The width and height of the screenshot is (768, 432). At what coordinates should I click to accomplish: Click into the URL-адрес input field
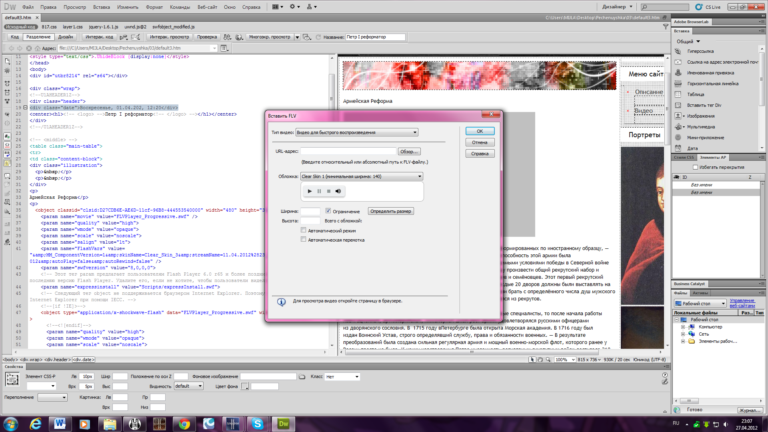tap(348, 151)
